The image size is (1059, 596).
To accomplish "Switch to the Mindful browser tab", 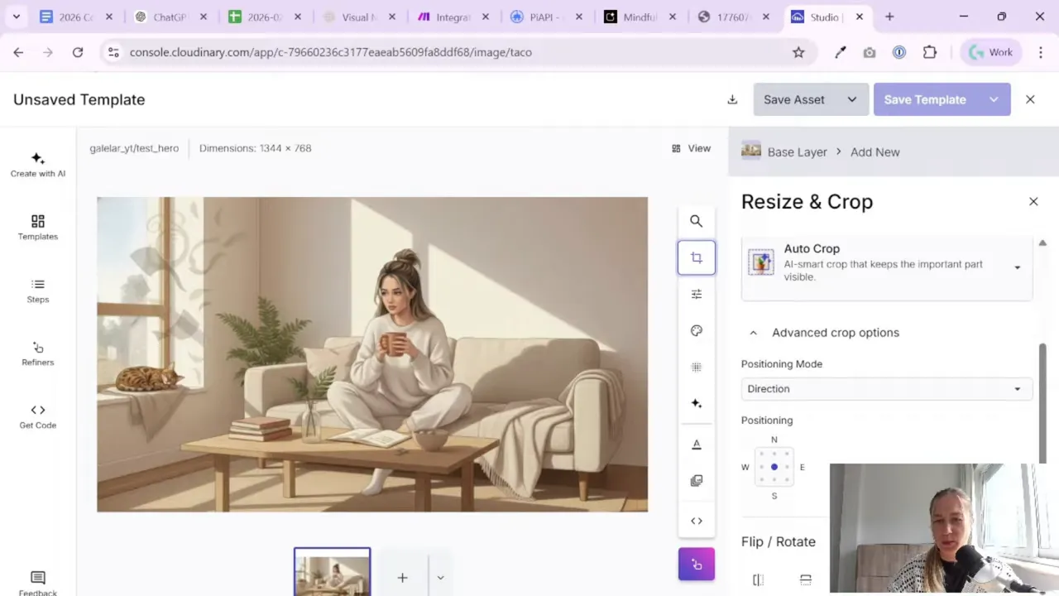I will point(640,17).
